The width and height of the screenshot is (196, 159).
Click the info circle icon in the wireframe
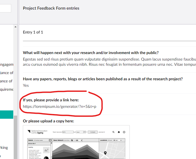(x=124, y=132)
